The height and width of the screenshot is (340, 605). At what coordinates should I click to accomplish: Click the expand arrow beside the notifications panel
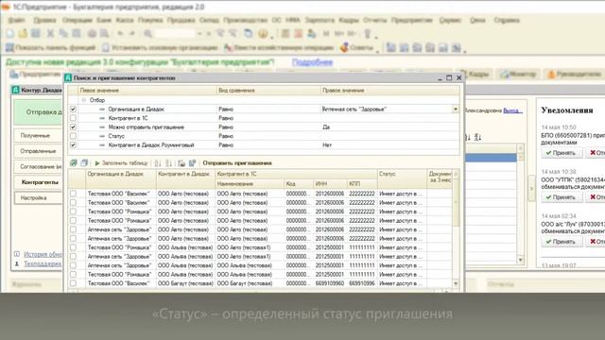pos(531,188)
